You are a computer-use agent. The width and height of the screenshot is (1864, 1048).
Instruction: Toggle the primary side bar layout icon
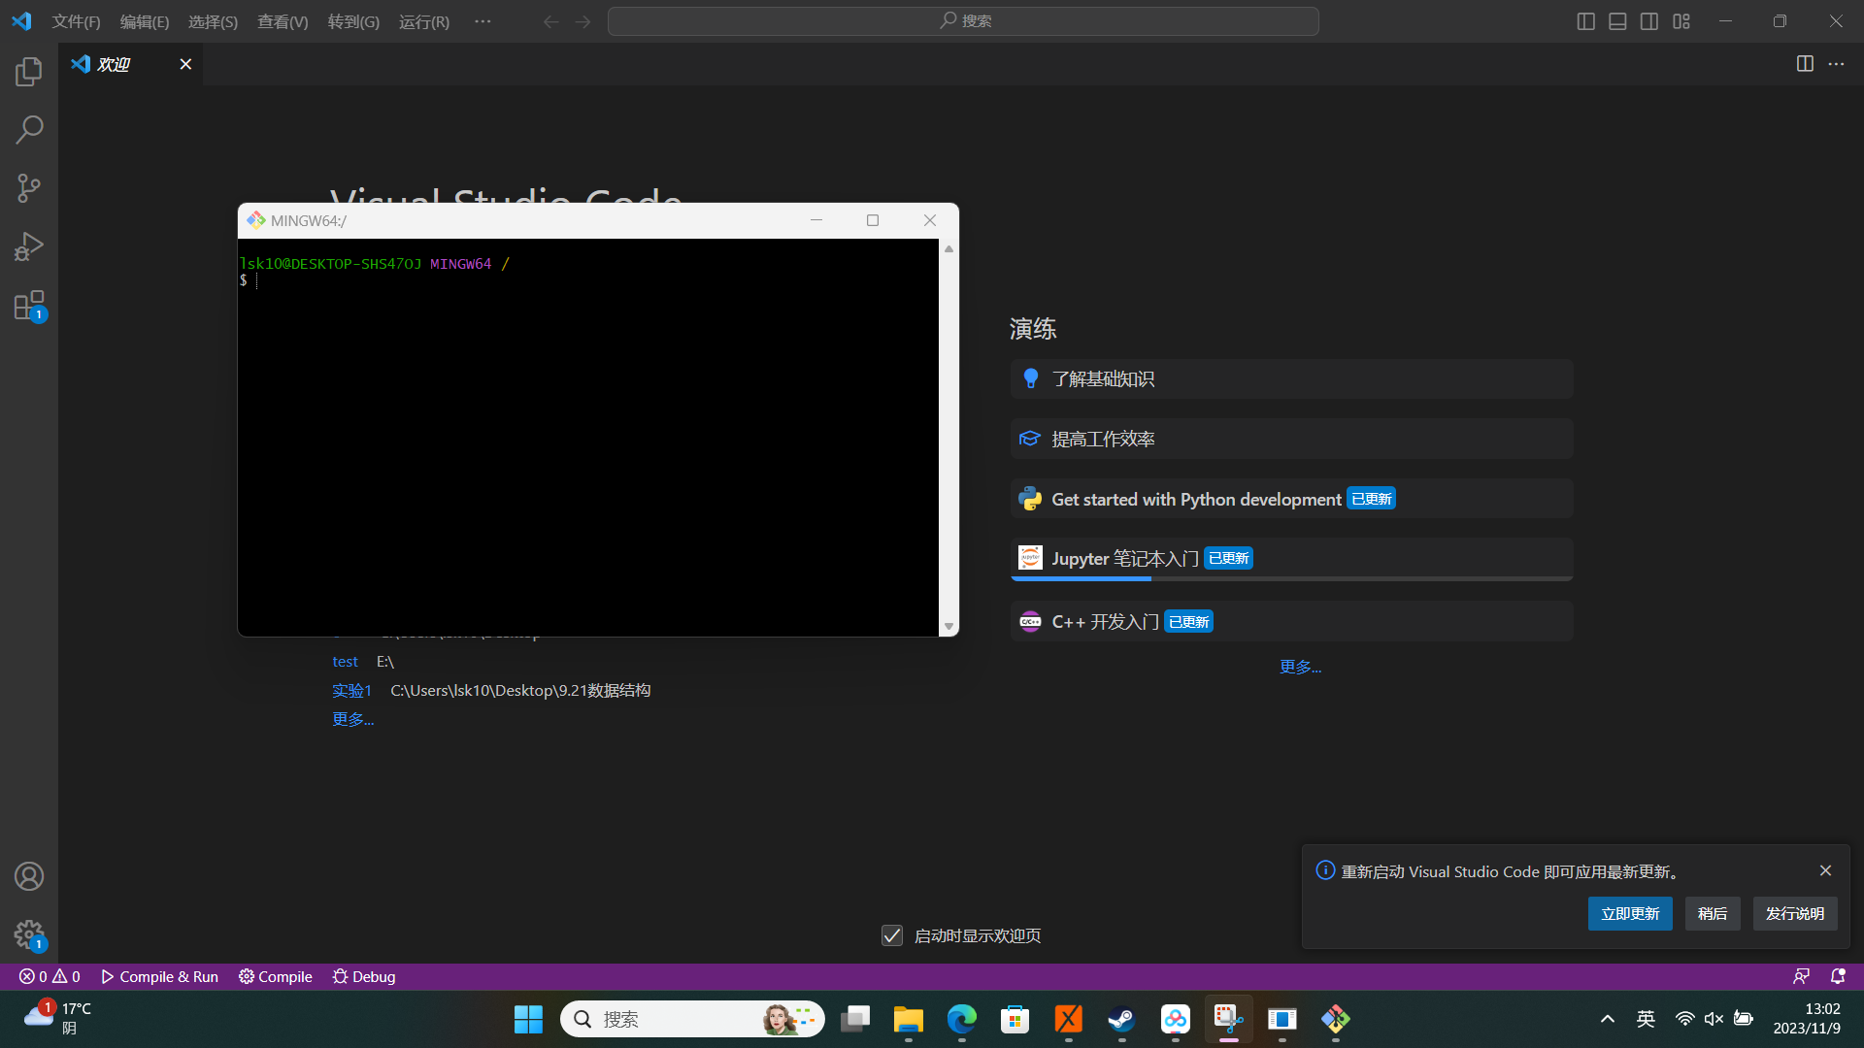tap(1585, 21)
